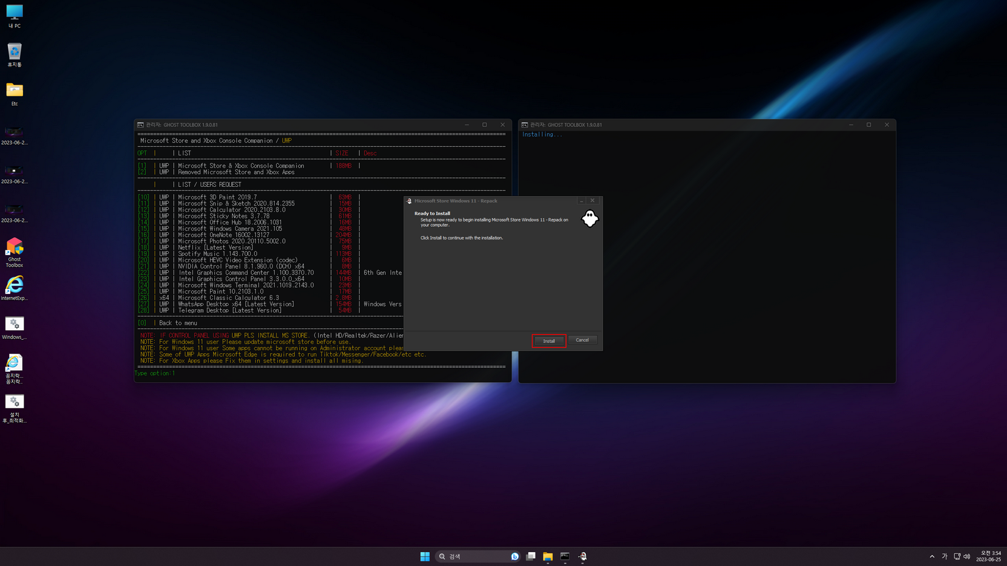Close the Microsoft Store Repack dialog
Screen dimensions: 1007x566
[592, 201]
